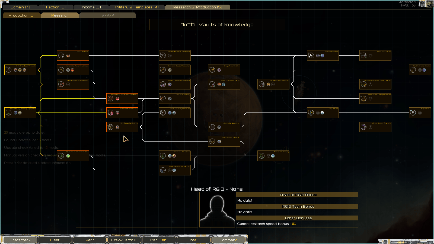Click Production Line Optimization node icon
The width and height of the screenshot is (434, 244).
click(x=363, y=99)
